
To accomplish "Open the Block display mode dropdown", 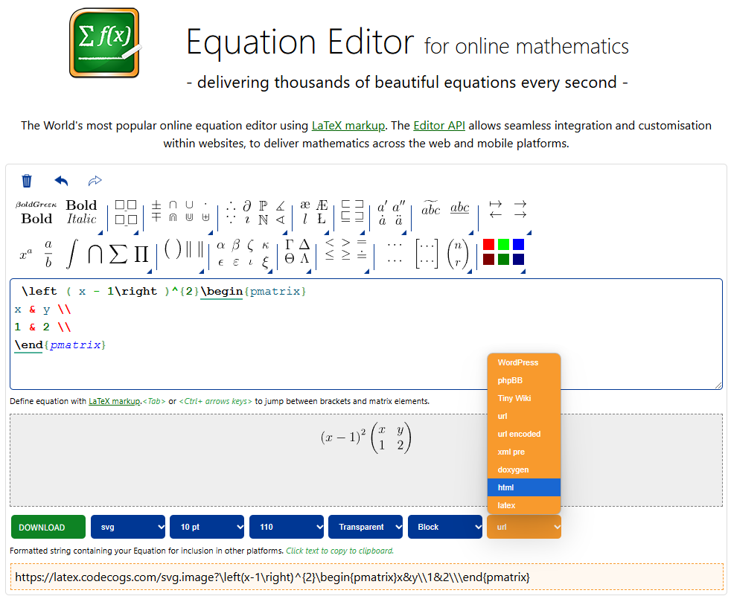I will (445, 527).
